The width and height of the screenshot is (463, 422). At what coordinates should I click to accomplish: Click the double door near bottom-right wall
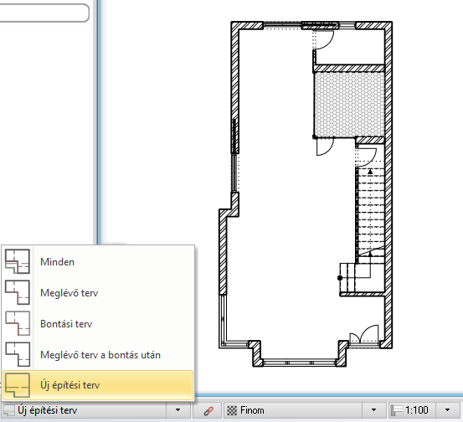364,335
